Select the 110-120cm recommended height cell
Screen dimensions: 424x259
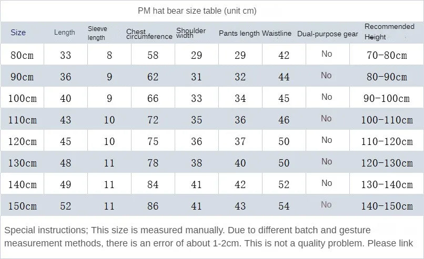[x=388, y=141]
